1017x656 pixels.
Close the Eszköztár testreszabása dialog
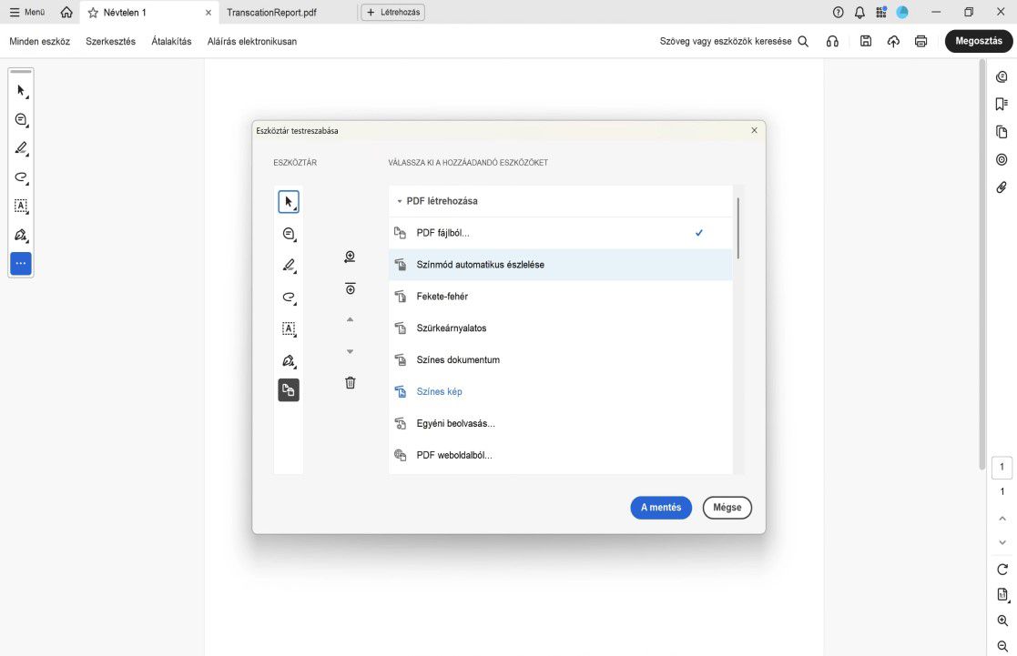click(x=754, y=130)
